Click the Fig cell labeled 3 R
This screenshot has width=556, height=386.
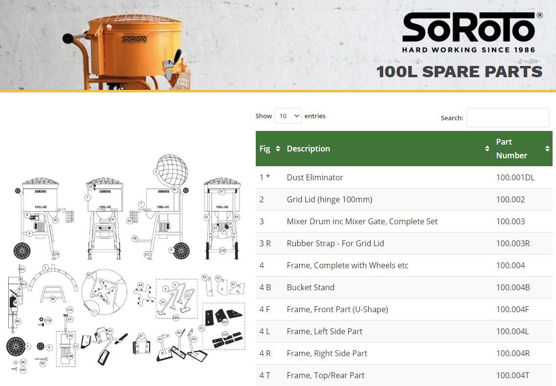point(265,243)
